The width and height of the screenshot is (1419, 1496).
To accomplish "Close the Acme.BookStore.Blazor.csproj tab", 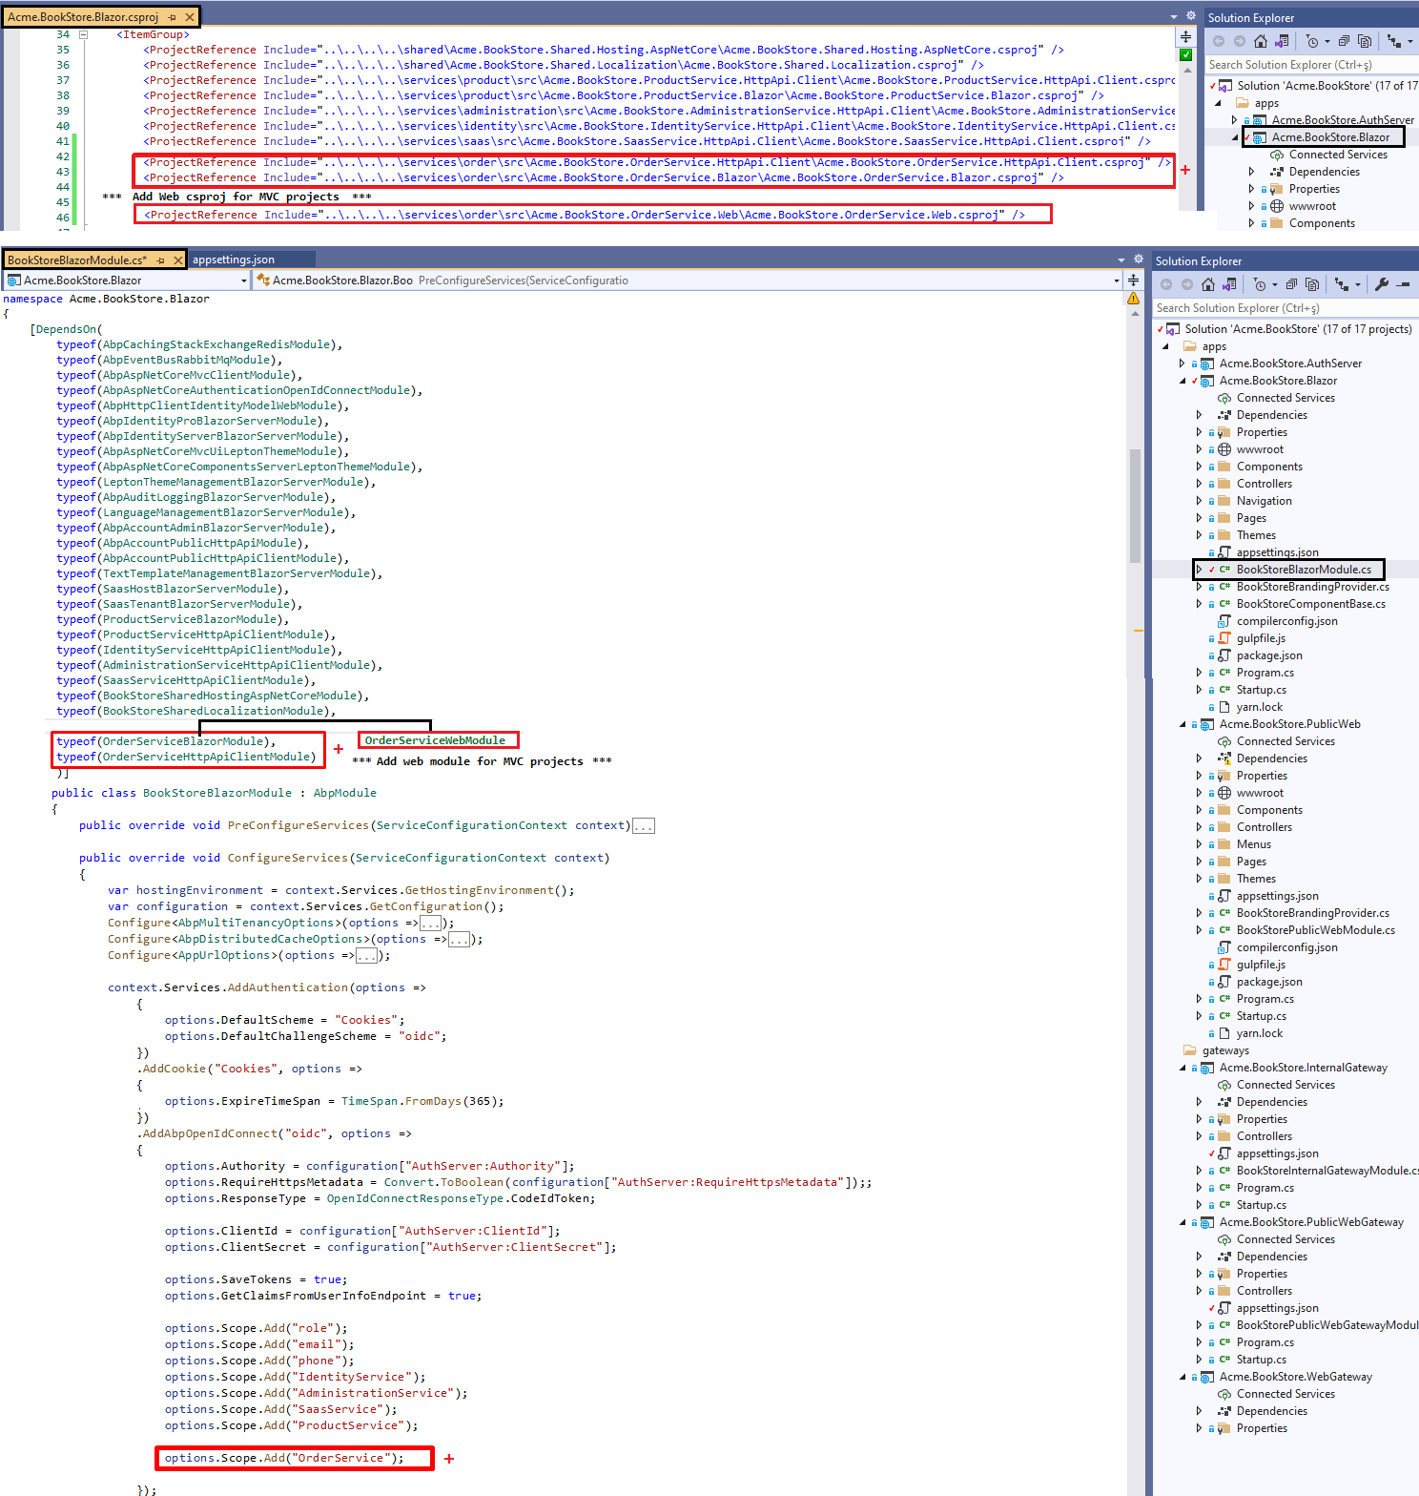I will [x=190, y=17].
